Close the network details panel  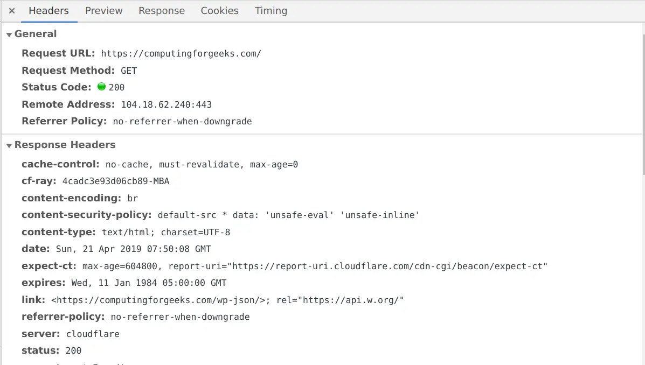click(x=11, y=10)
